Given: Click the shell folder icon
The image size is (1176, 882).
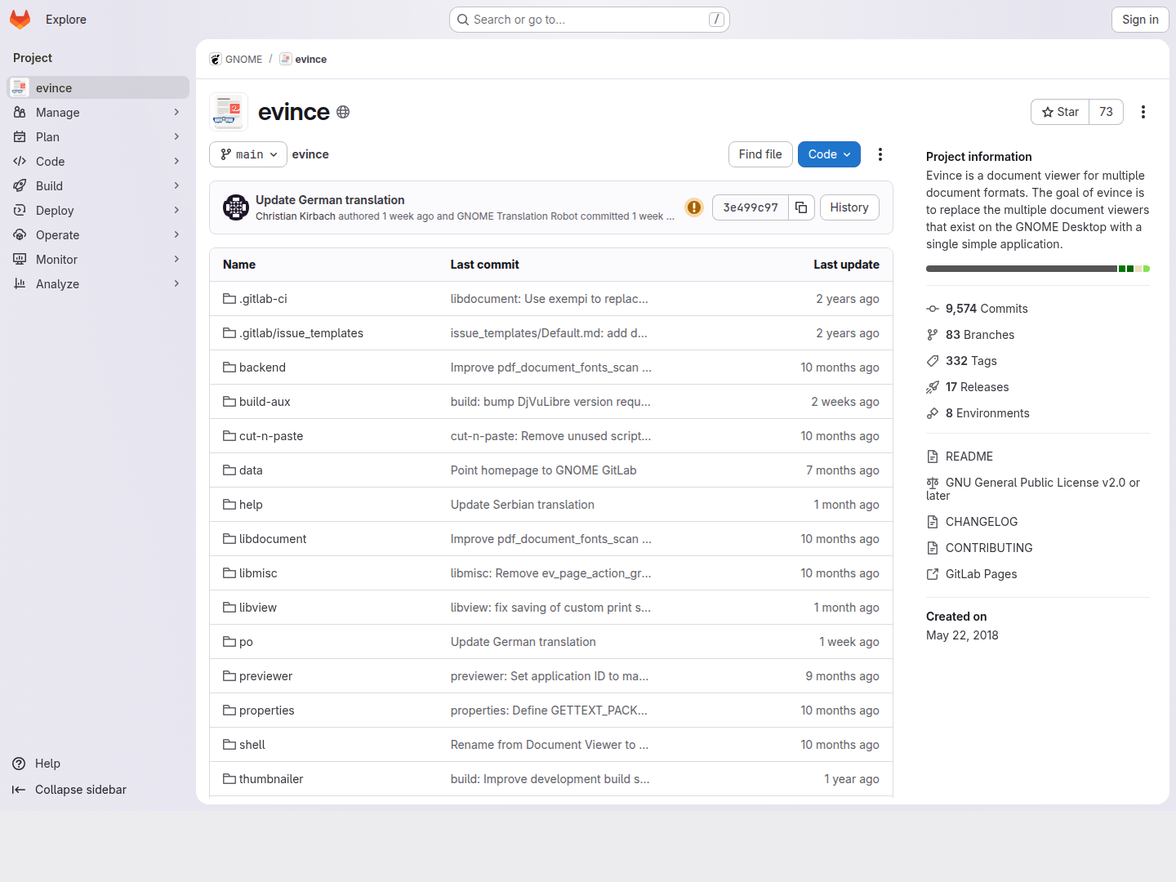Looking at the screenshot, I should pos(229,745).
